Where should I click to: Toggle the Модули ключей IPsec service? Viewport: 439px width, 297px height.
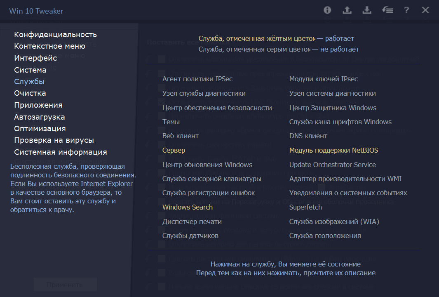tap(323, 79)
